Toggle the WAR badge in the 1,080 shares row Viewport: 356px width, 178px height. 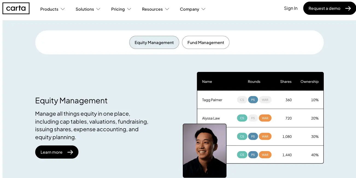265,136
